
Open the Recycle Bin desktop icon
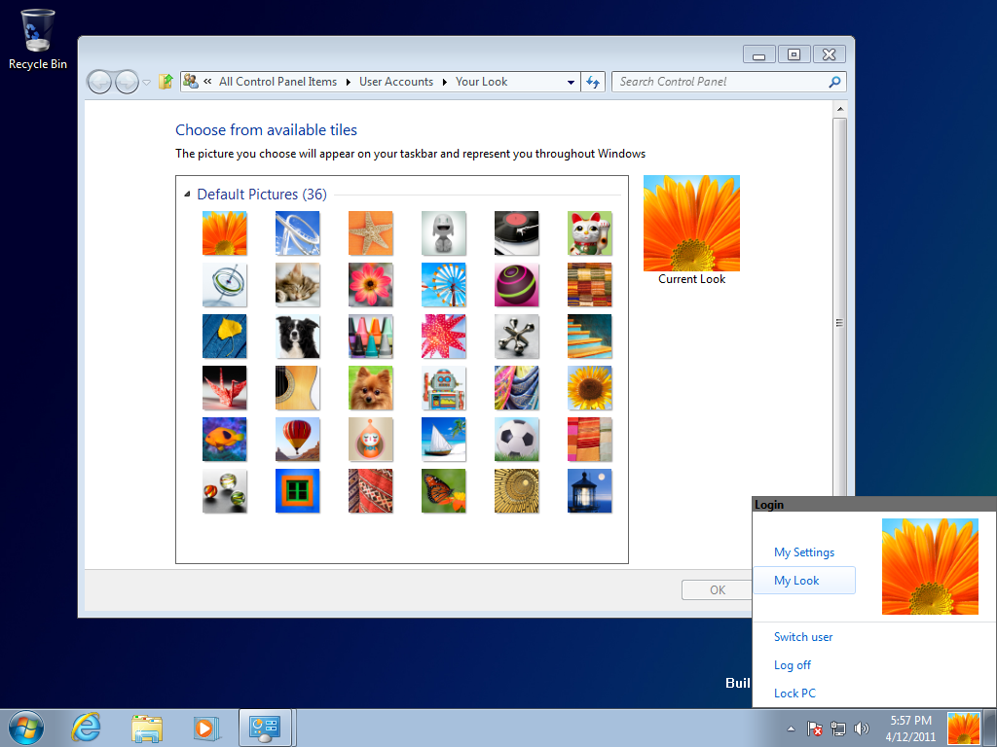[x=38, y=39]
